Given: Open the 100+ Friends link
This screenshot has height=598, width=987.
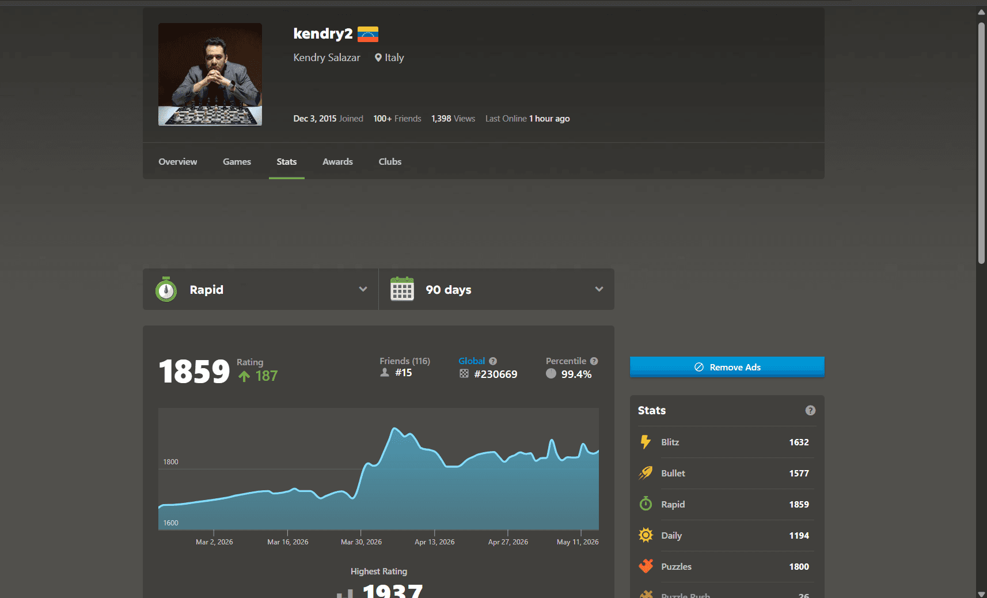Looking at the screenshot, I should (397, 119).
